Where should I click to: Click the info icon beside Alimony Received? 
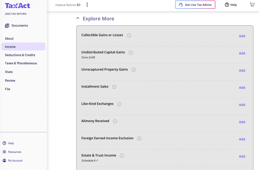115,121
